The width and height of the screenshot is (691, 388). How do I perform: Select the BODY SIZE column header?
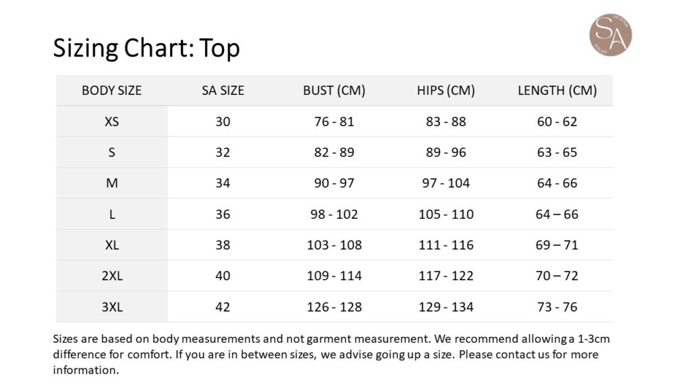111,90
